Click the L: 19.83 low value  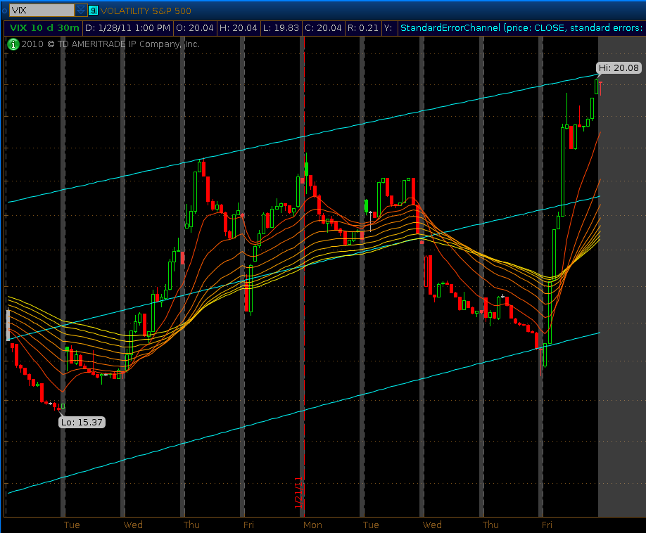coord(280,28)
